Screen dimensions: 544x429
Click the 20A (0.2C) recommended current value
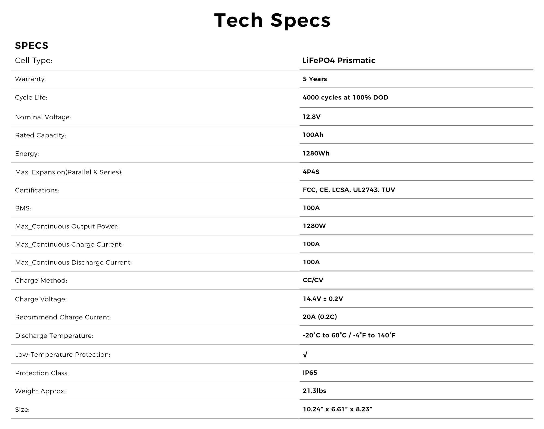coord(320,317)
